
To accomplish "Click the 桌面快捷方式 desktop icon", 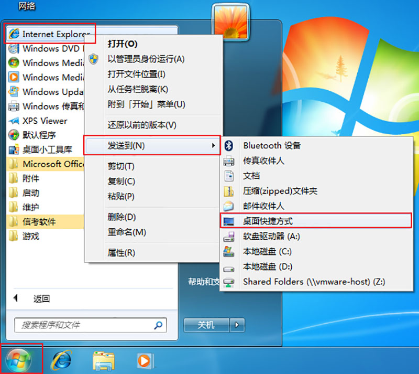I will point(229,221).
